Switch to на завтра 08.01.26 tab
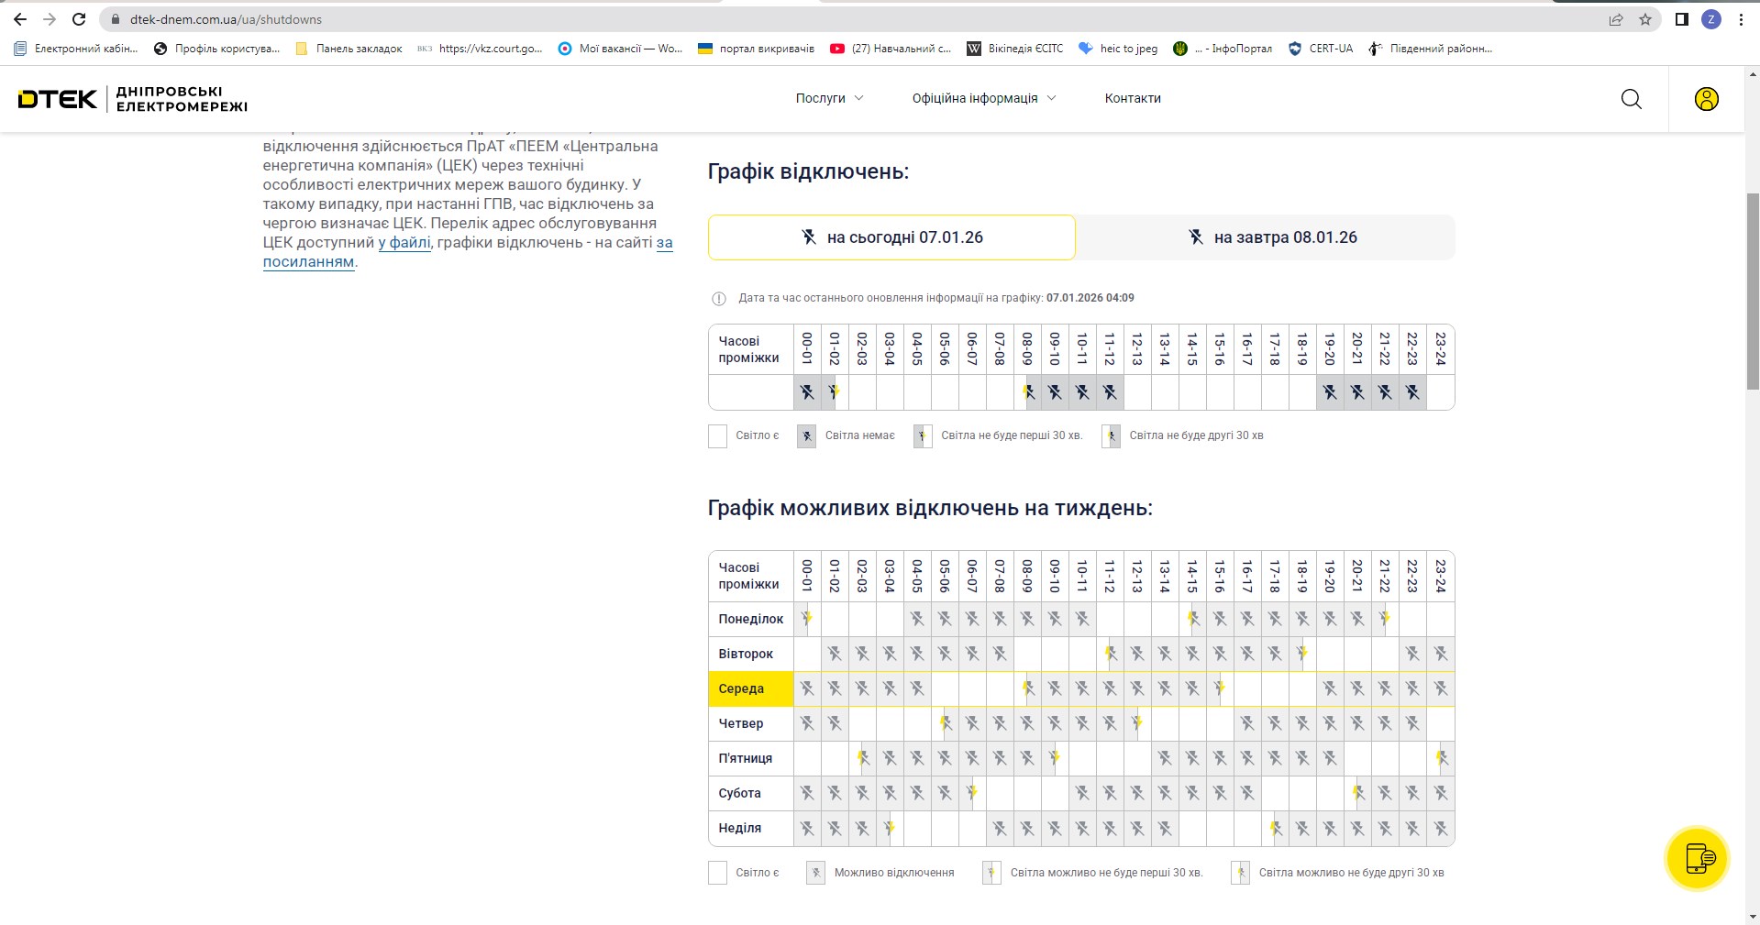 point(1271,237)
